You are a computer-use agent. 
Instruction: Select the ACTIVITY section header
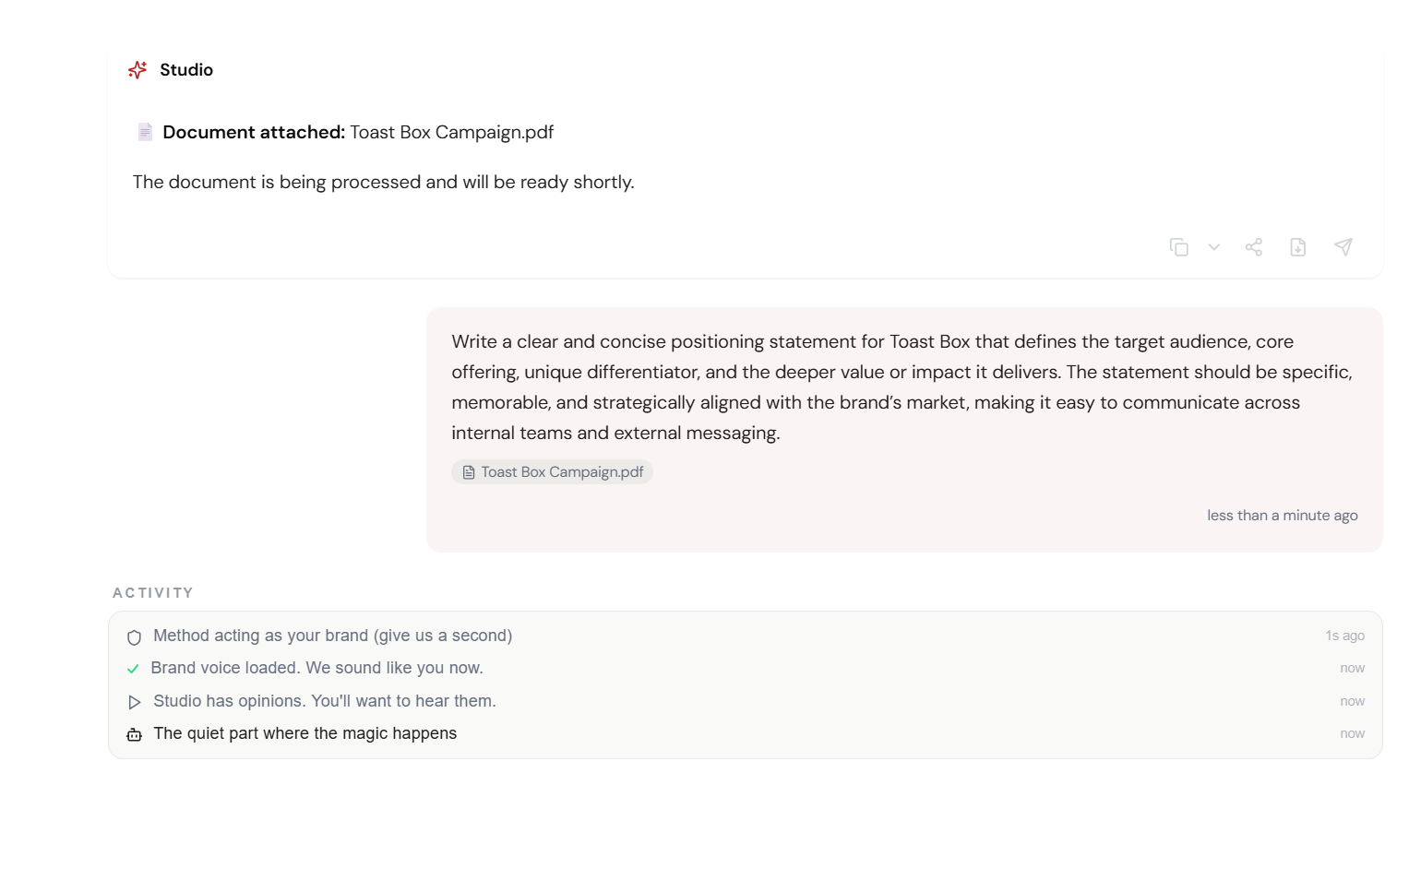click(153, 592)
